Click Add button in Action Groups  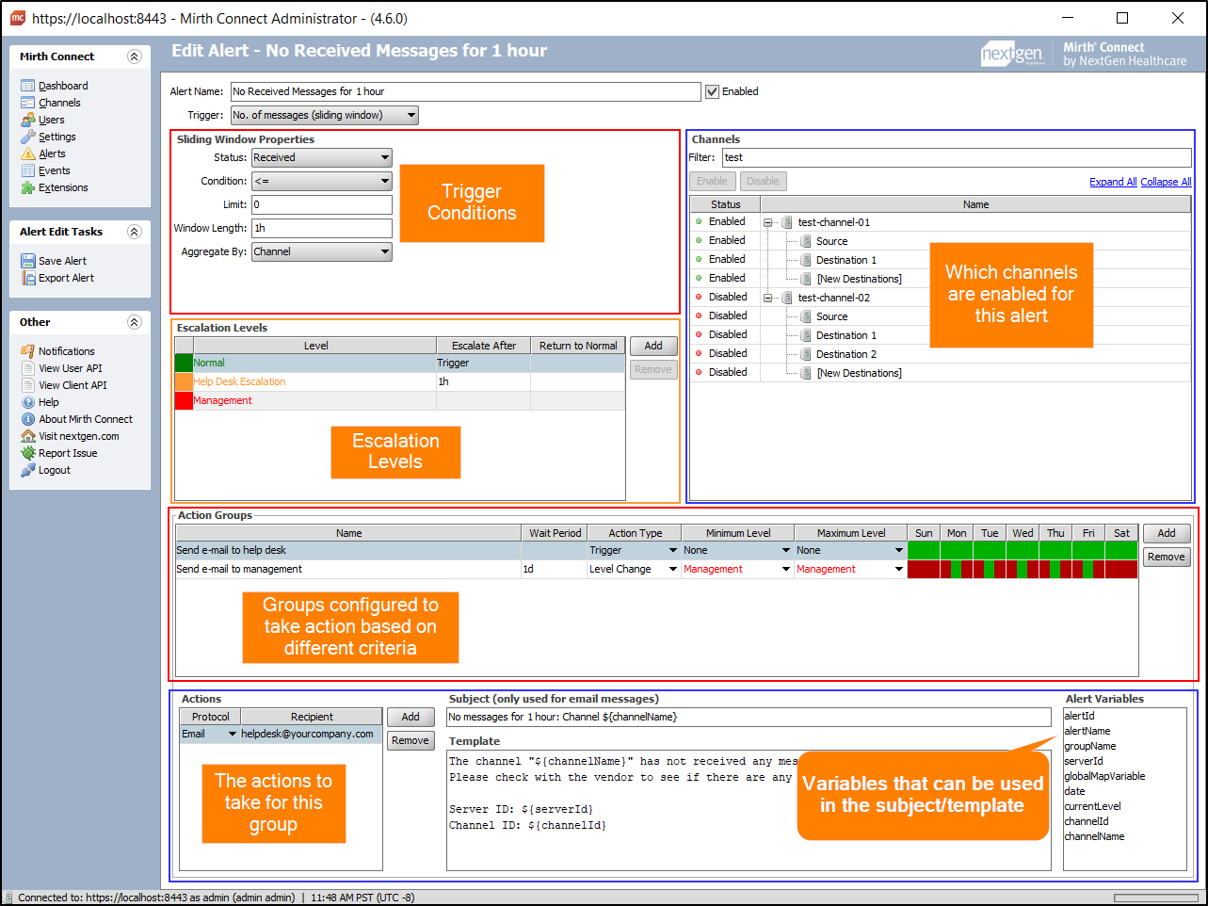[x=1167, y=533]
